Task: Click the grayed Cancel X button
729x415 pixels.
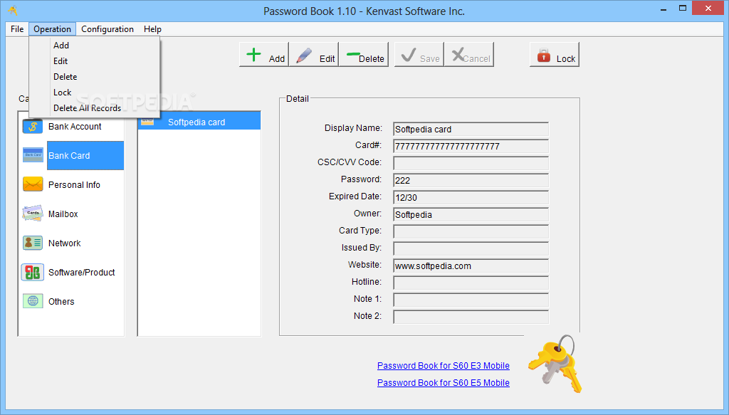Action: pyautogui.click(x=468, y=55)
